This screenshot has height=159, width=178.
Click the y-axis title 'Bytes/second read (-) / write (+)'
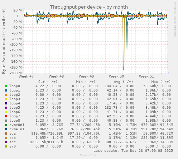[4, 41]
